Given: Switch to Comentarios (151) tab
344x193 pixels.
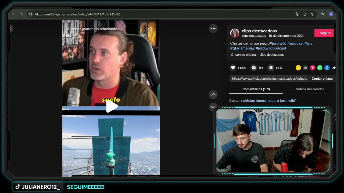Looking at the screenshot, I should (x=256, y=89).
